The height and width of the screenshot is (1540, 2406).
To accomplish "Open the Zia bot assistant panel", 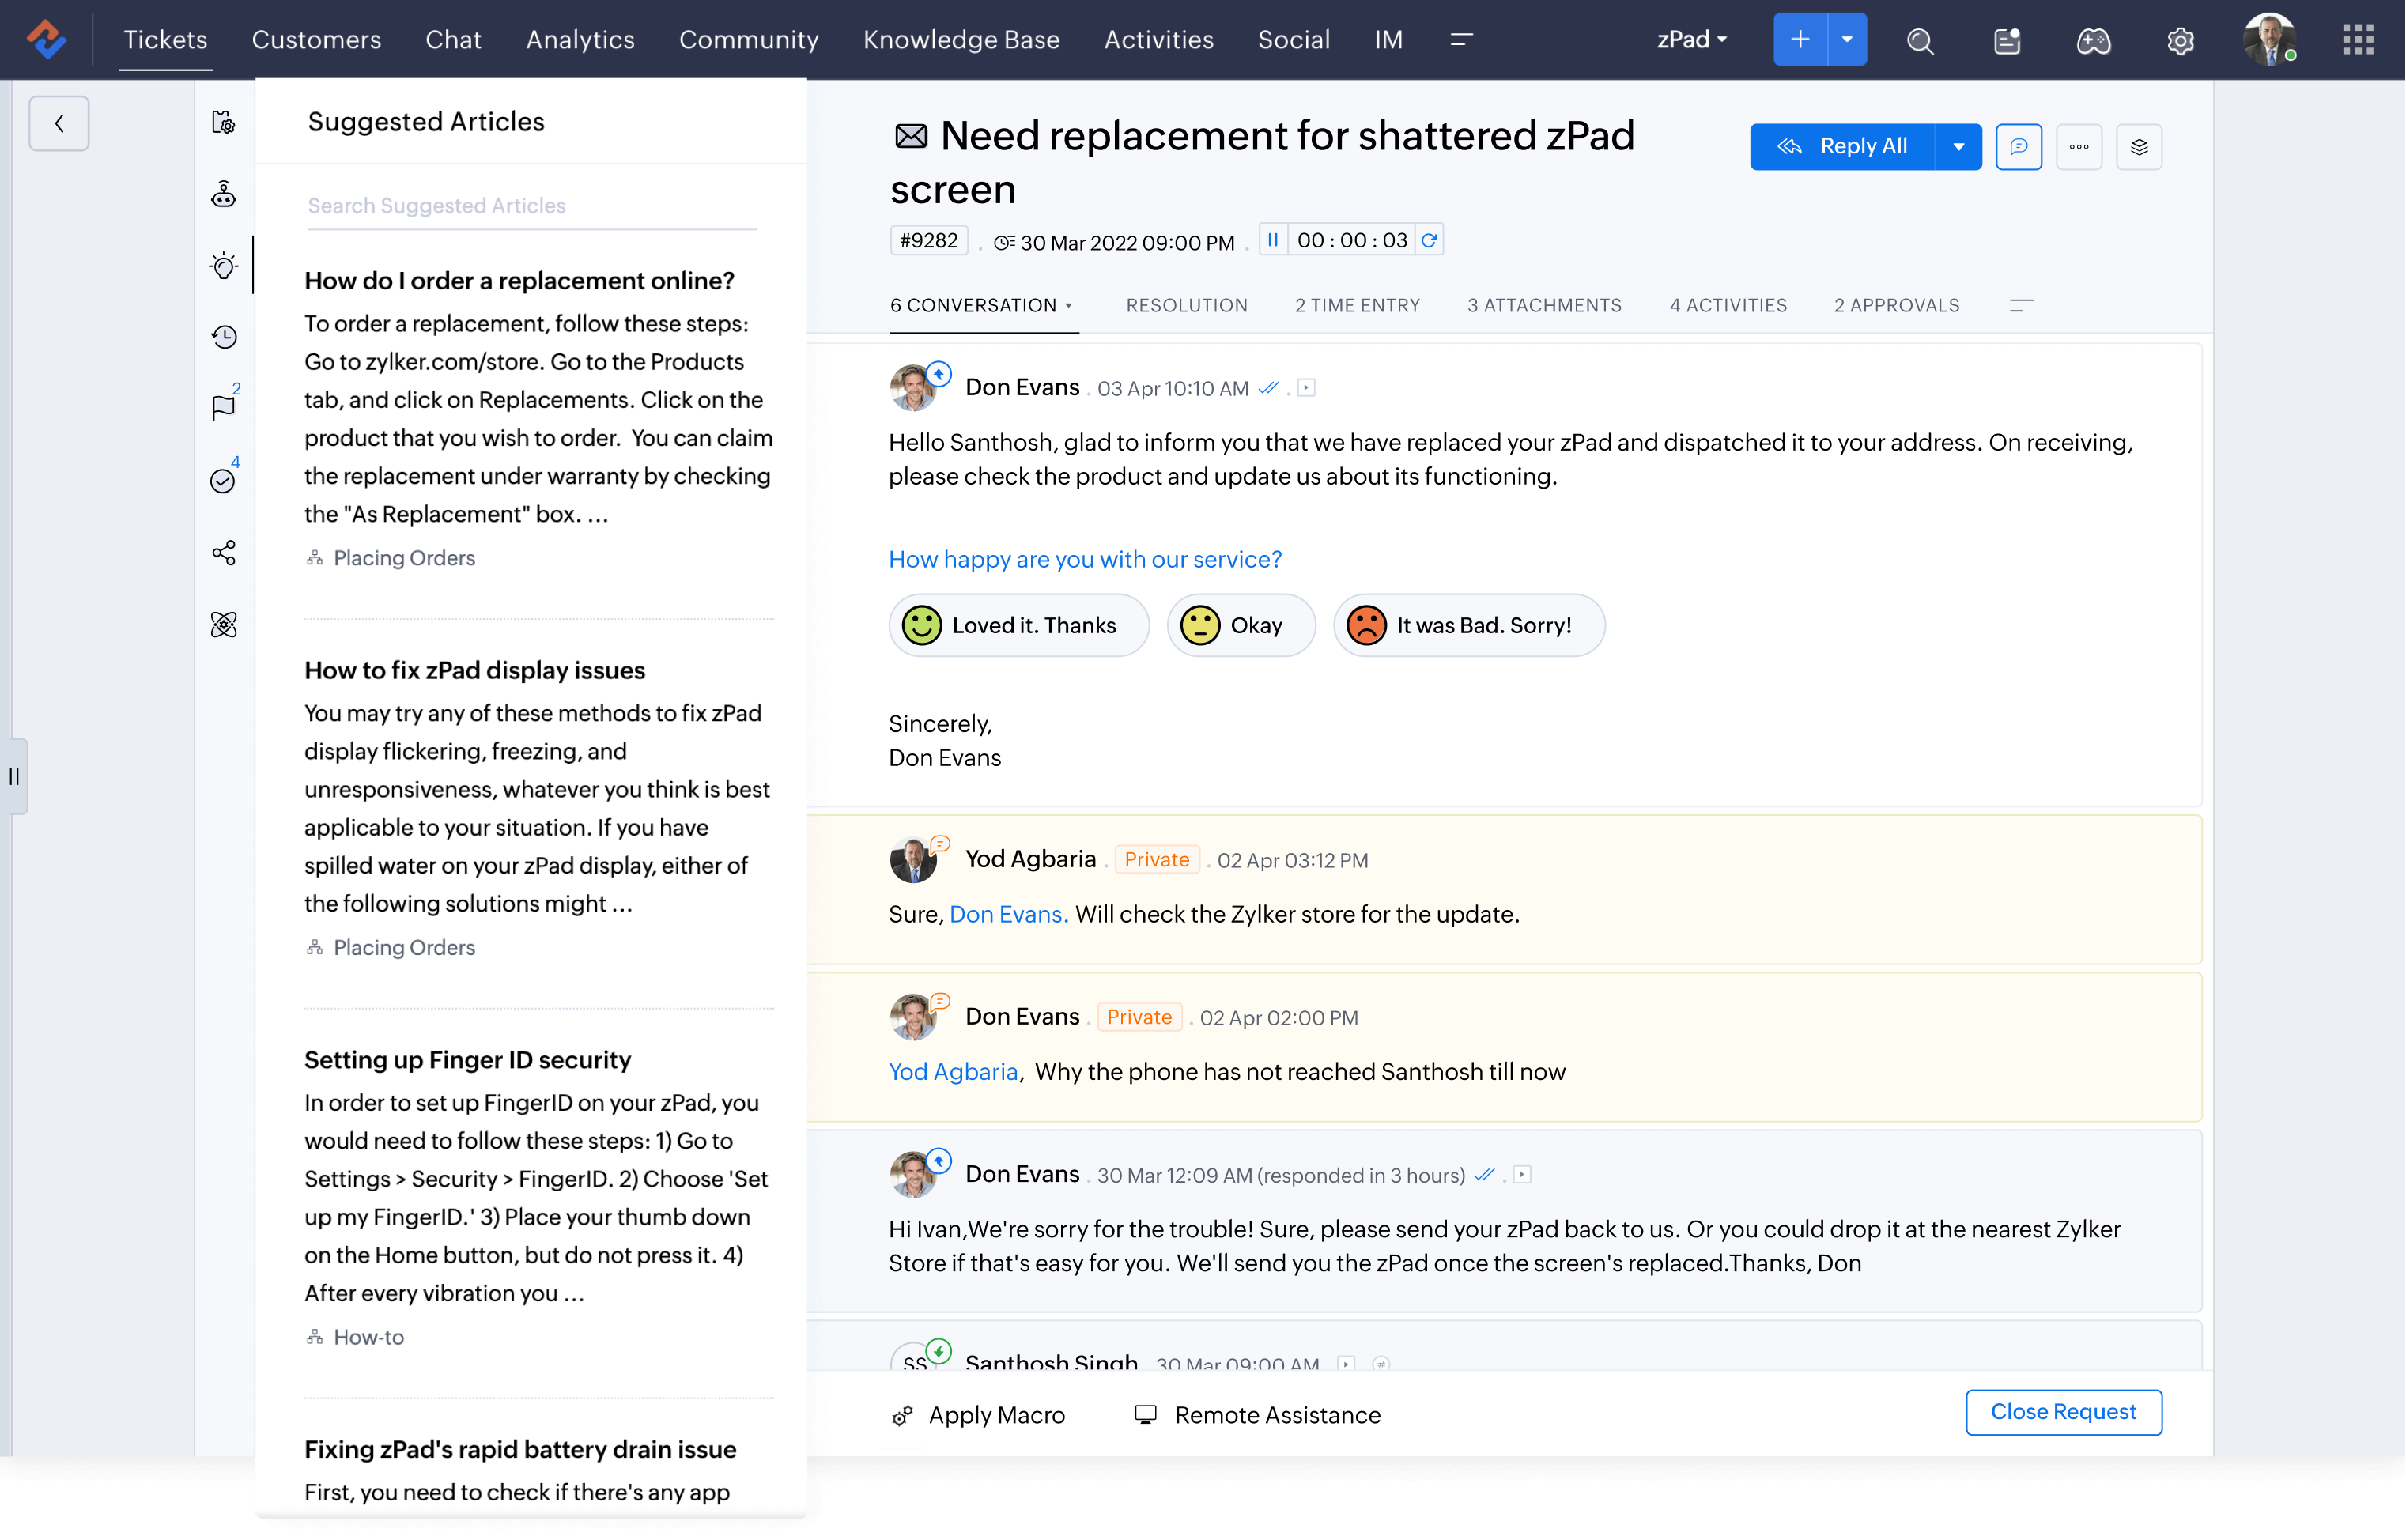I will [x=224, y=194].
